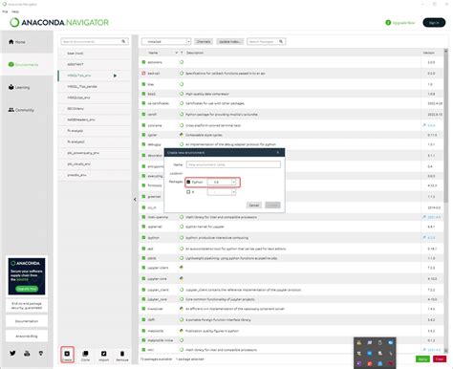Click Upgrade Now in the Anaconda ad

coord(27,289)
